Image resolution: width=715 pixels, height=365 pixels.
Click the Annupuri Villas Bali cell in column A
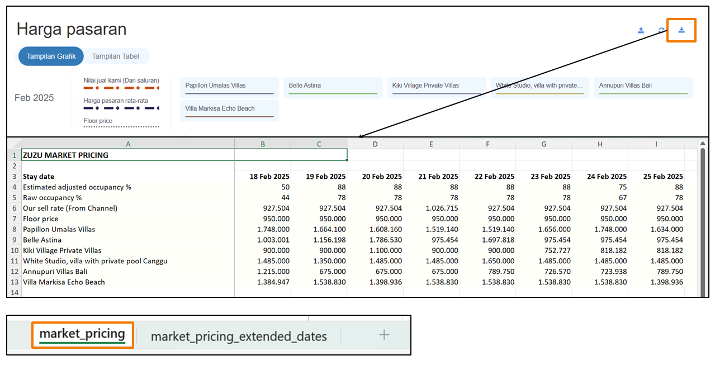pyautogui.click(x=128, y=272)
